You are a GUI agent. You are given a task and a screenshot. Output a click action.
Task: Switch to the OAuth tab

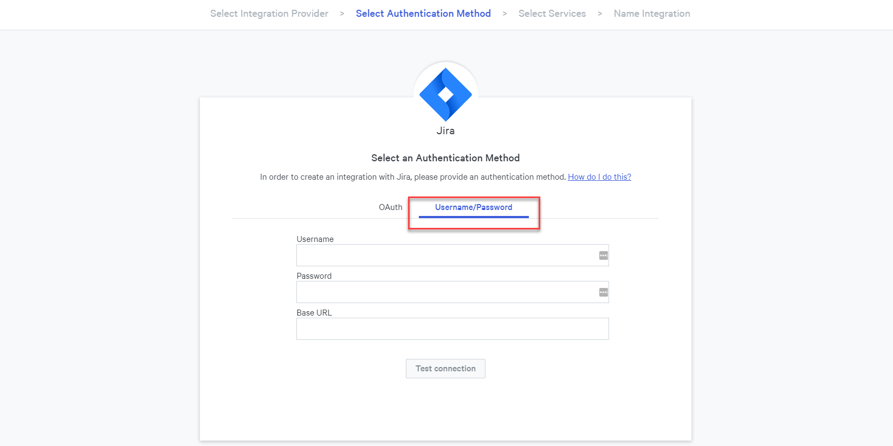tap(391, 207)
